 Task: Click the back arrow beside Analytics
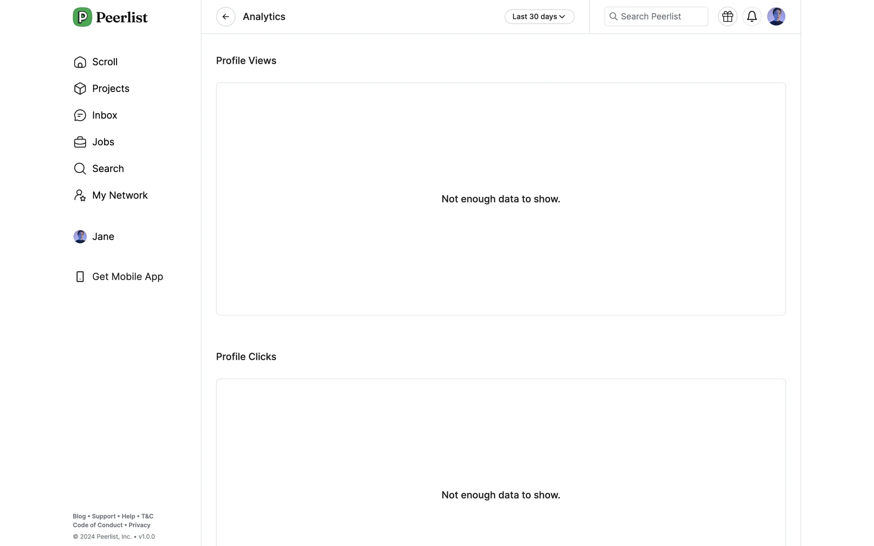[x=225, y=17]
